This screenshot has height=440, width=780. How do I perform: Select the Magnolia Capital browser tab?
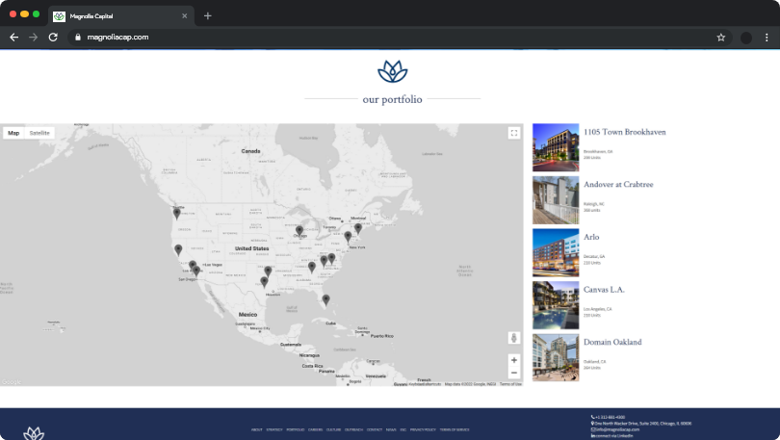coord(121,16)
